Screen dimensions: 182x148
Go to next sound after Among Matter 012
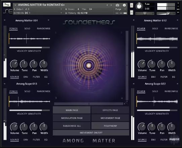178,20
